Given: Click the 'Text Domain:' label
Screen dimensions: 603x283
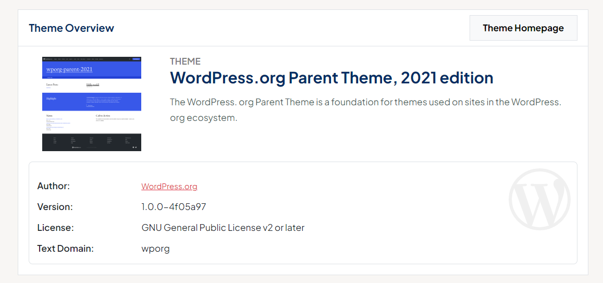Looking at the screenshot, I should coord(65,249).
